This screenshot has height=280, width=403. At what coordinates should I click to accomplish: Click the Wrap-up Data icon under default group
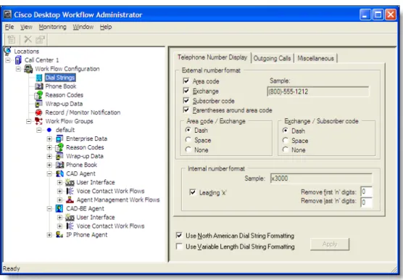click(59, 156)
